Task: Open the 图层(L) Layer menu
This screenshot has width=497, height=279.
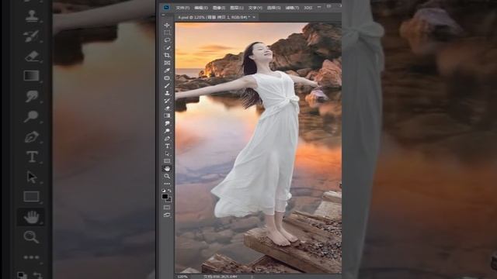Action: (x=237, y=8)
